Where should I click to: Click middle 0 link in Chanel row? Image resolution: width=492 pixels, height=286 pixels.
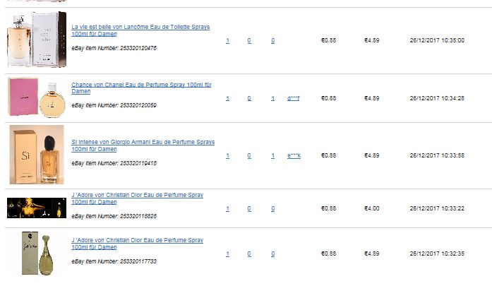[x=249, y=98]
